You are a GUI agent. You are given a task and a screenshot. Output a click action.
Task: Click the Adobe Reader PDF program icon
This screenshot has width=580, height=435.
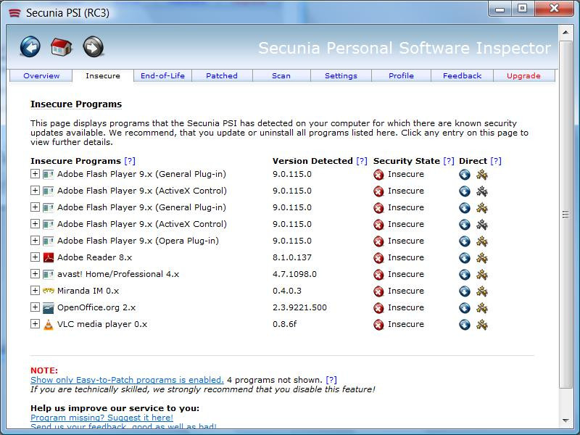[x=49, y=257]
